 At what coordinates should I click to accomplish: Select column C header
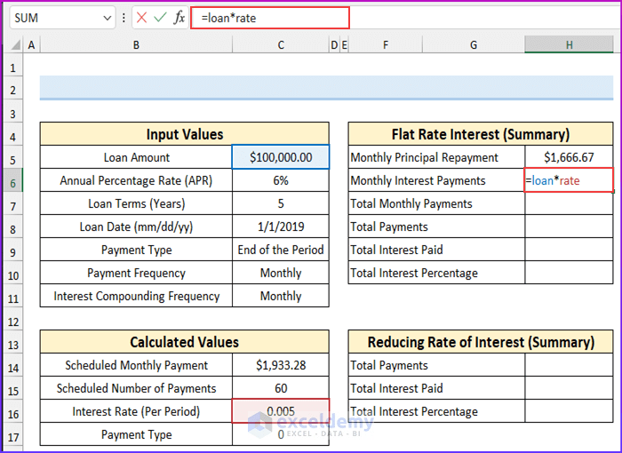click(281, 44)
